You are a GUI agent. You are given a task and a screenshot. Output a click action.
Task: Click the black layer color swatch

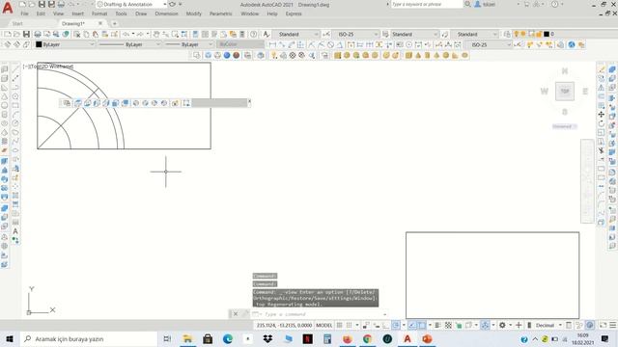tap(39, 44)
